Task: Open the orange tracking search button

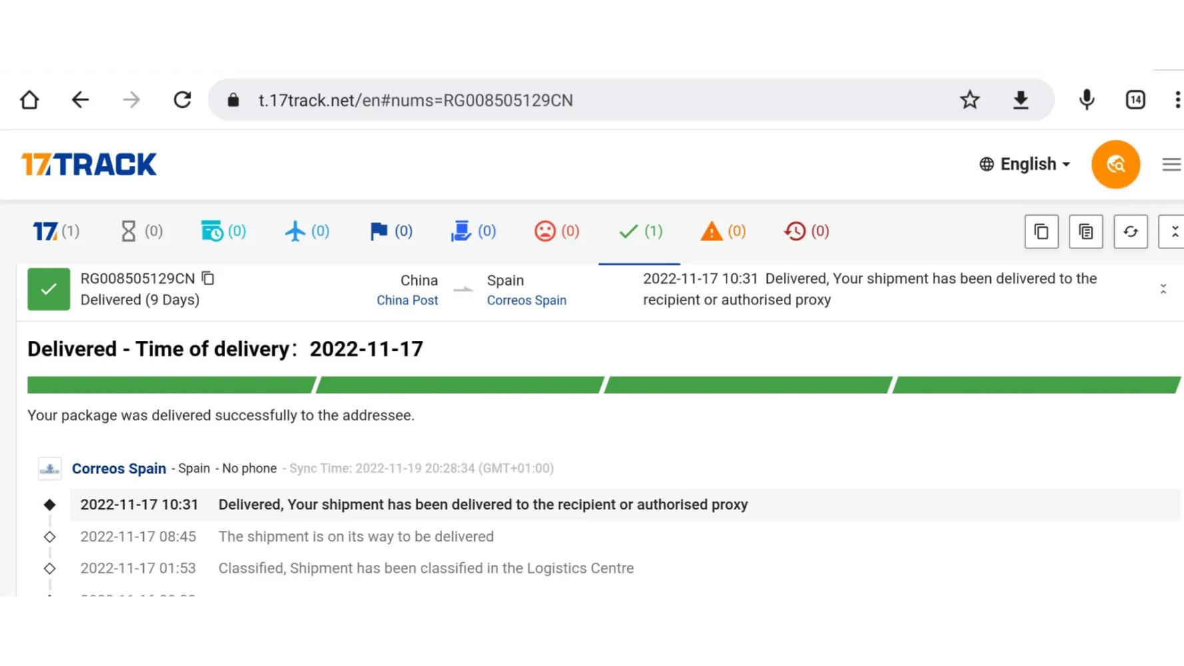Action: point(1115,164)
